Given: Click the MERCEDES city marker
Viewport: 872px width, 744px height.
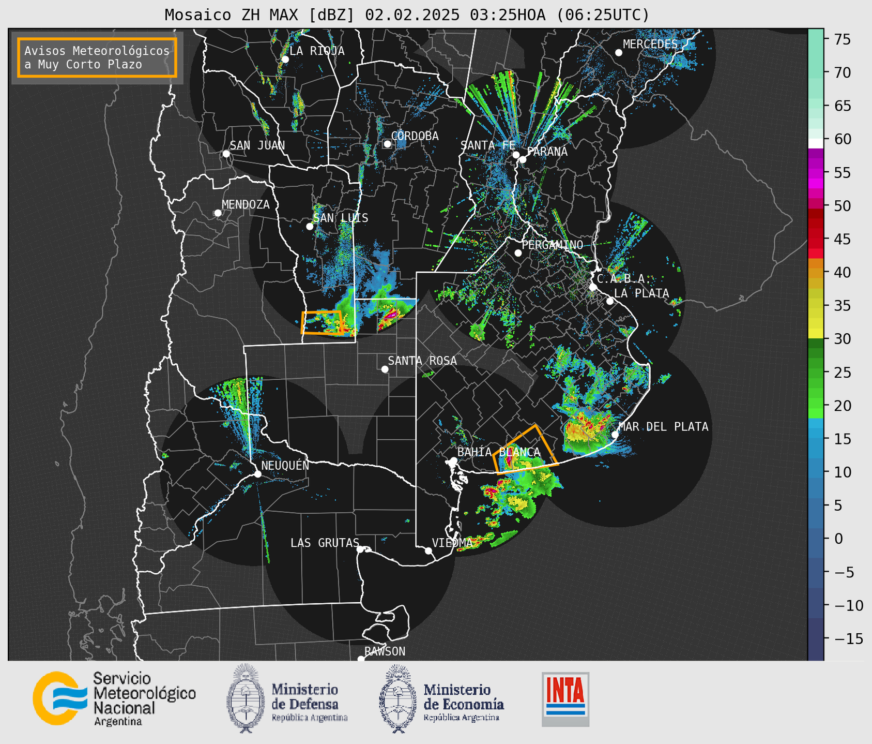Looking at the screenshot, I should click(x=618, y=53).
